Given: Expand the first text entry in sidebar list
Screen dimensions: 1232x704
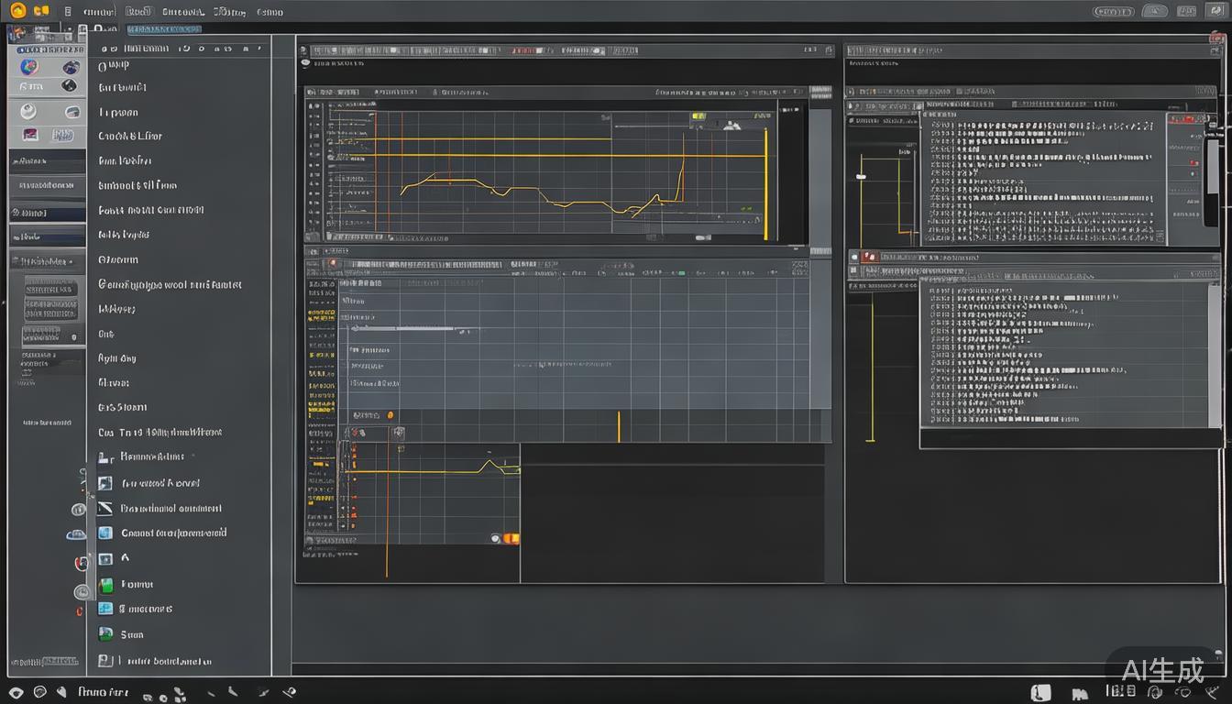Looking at the screenshot, I should [115, 65].
